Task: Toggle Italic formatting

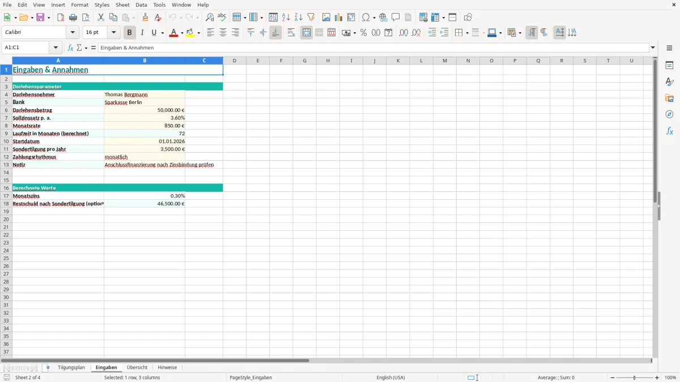Action: point(142,33)
